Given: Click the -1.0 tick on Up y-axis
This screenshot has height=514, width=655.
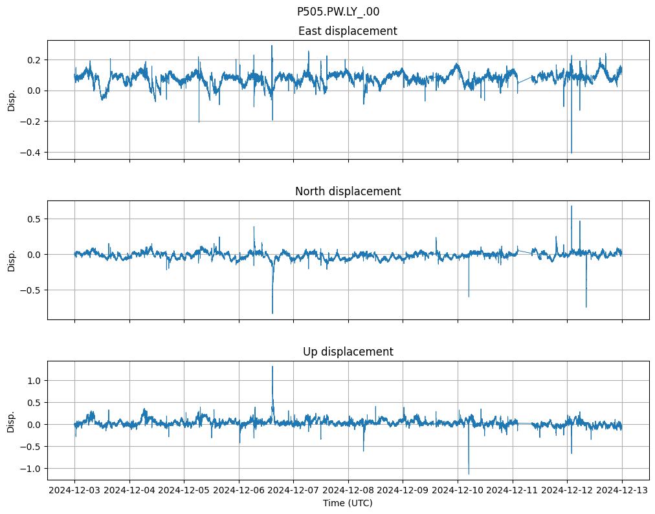Looking at the screenshot, I should 30,468.
